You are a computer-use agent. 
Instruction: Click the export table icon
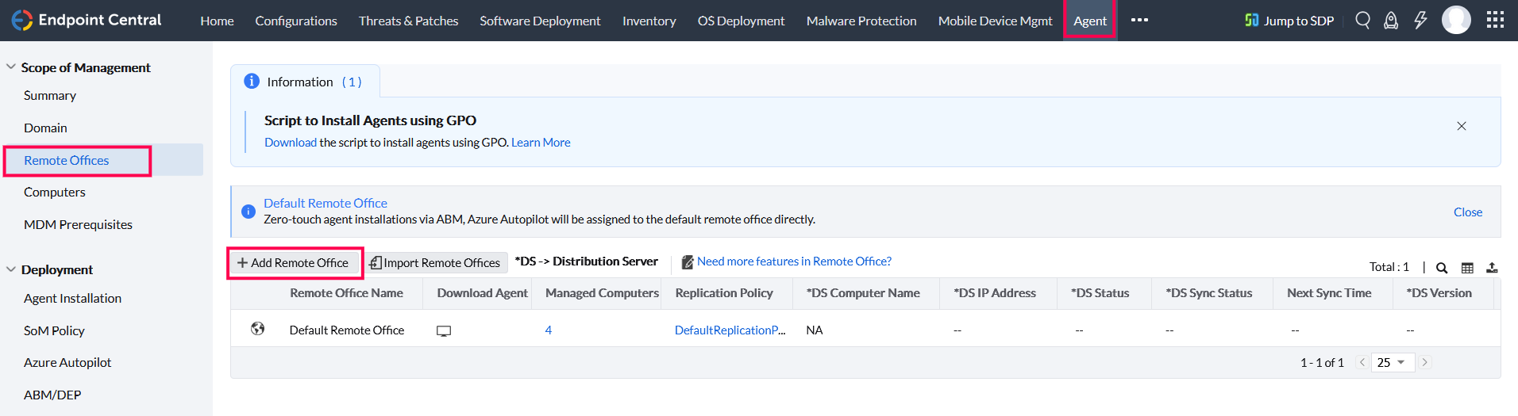[1492, 268]
